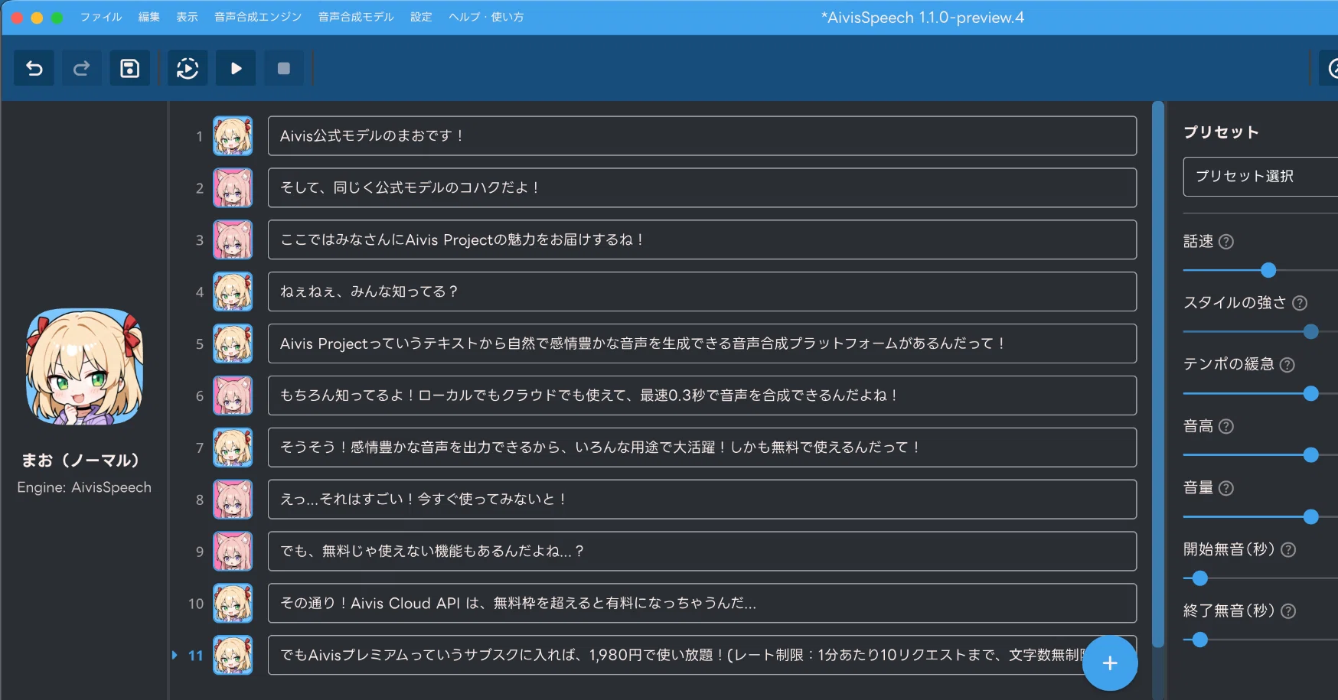Open the 設定 menu

point(421,17)
